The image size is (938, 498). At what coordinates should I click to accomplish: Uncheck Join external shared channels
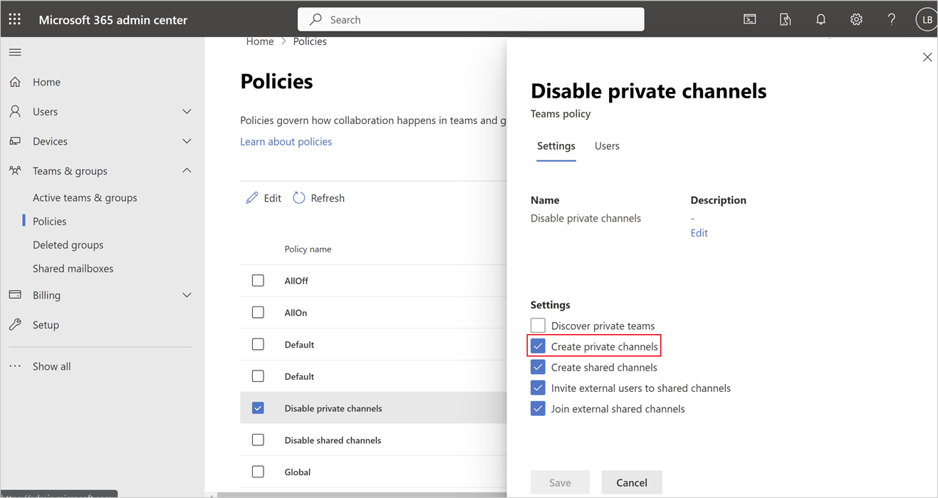pos(538,408)
